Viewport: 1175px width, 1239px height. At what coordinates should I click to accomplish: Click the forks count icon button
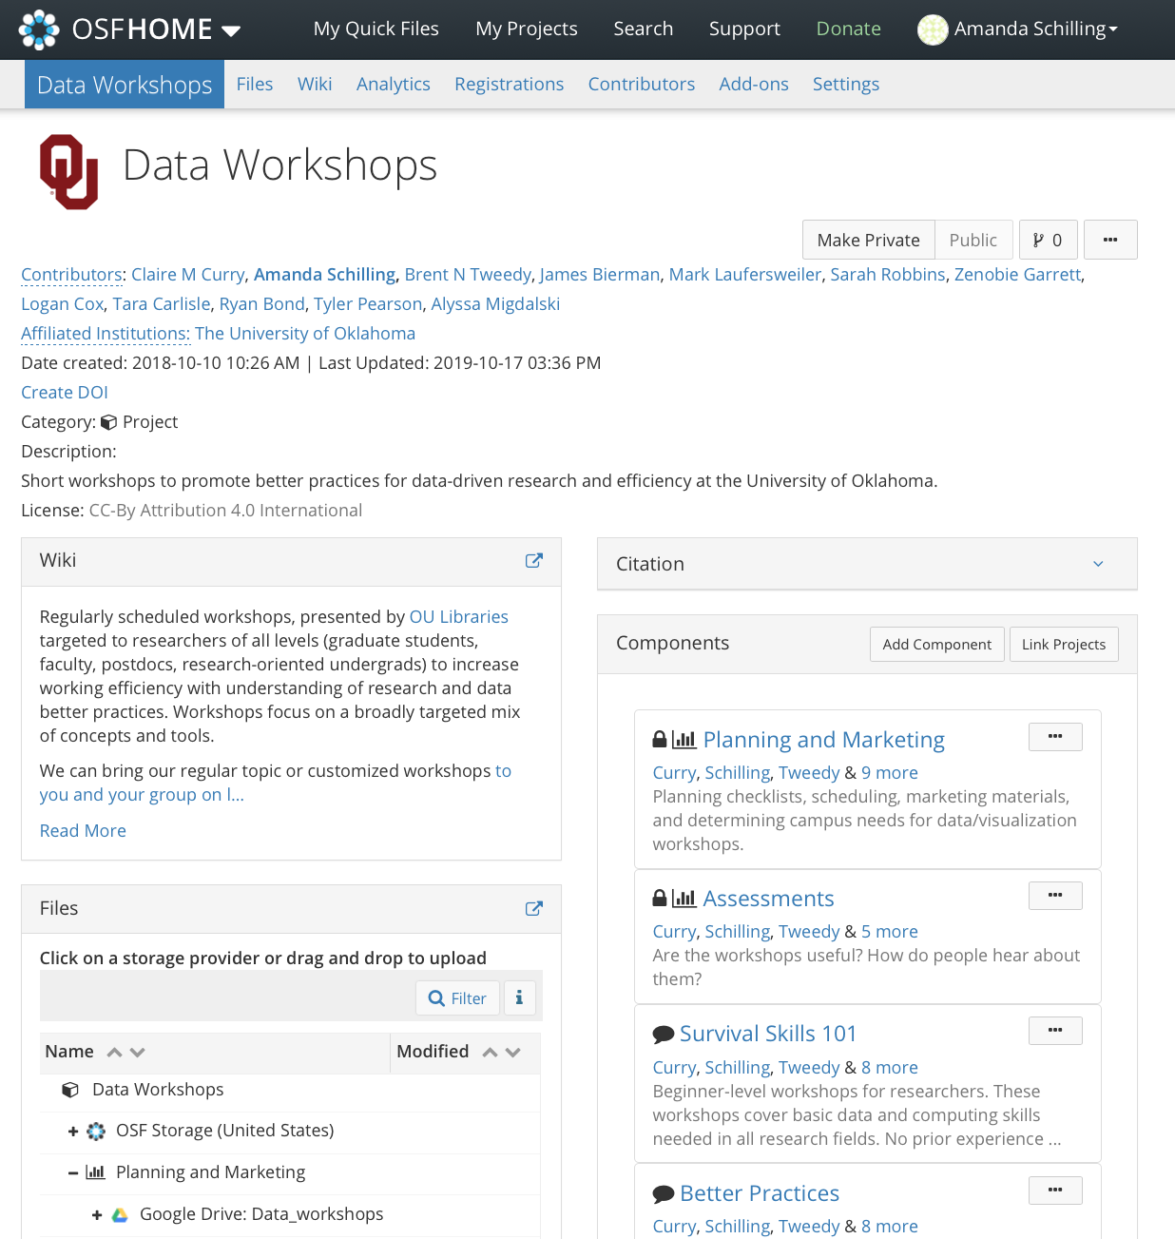click(1048, 241)
